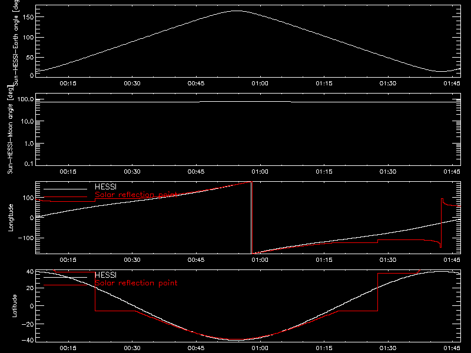Click 01:15 time label under Moon angle plot
Screen dimensions: 471x353
pyautogui.click(x=324, y=172)
